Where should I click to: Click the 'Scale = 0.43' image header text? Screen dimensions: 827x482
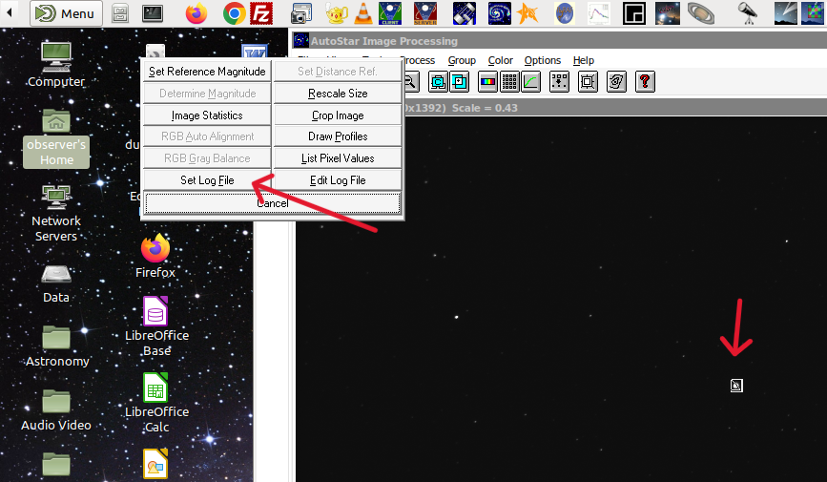pos(485,108)
